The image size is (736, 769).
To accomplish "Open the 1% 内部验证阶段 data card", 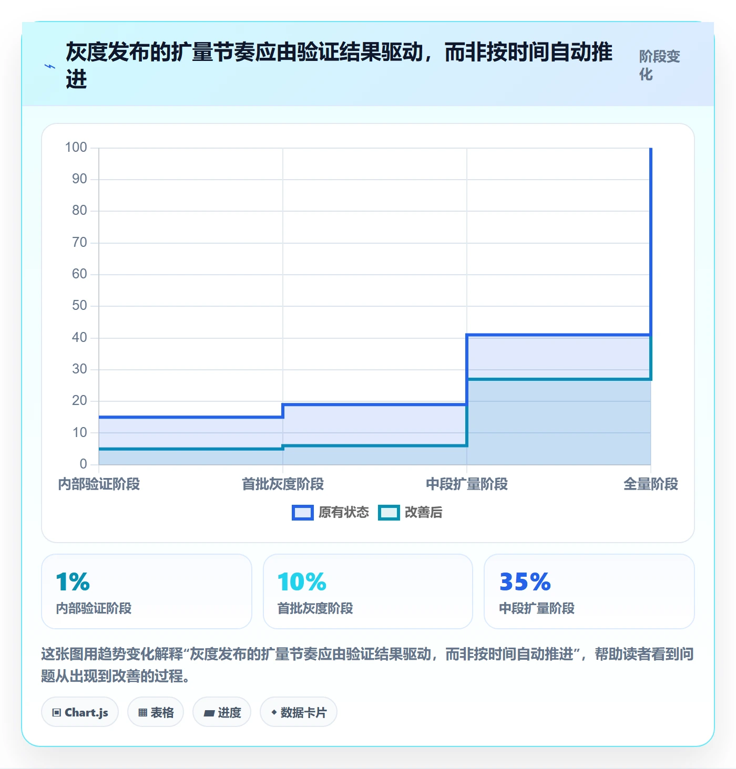I will click(x=147, y=591).
